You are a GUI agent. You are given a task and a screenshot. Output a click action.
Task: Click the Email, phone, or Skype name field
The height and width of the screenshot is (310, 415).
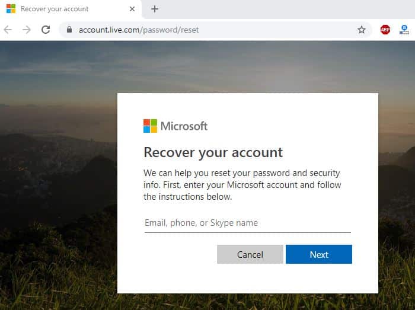tap(248, 223)
